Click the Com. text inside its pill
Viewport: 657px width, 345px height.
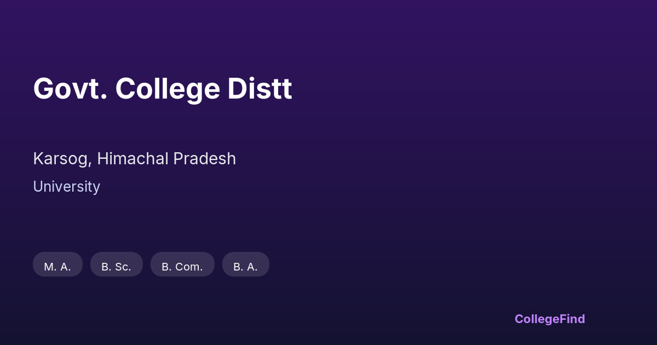(189, 267)
